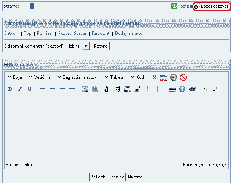The image size is (231, 183).
Task: Open the Izbrisi action dropdown
Action: 79,46
